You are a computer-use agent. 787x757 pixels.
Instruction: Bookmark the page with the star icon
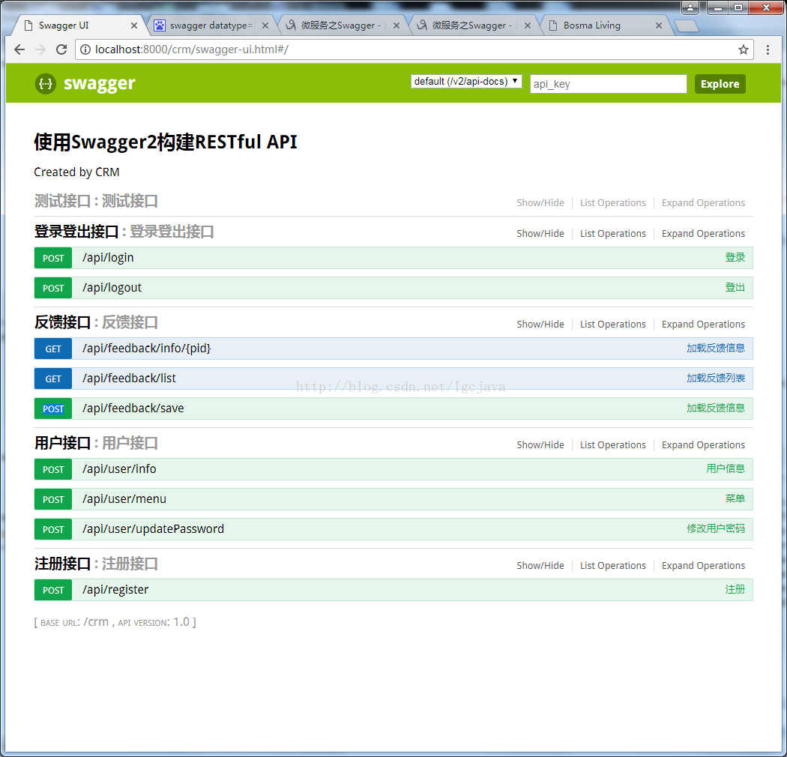744,49
